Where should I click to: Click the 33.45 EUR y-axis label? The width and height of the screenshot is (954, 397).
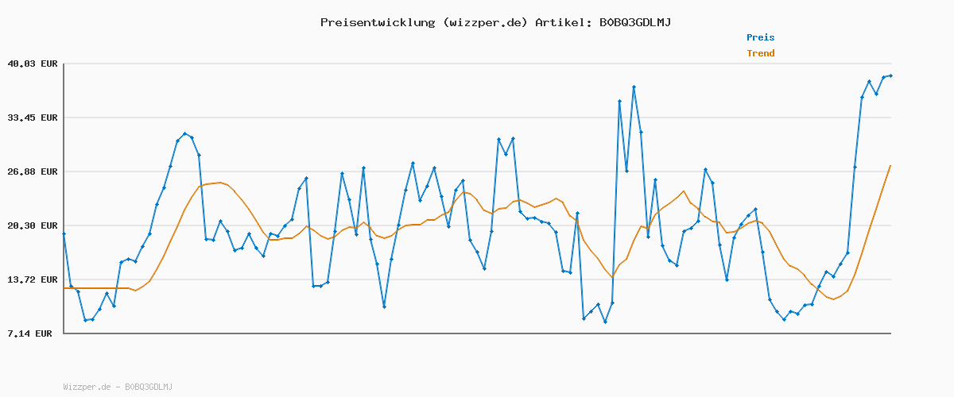pyautogui.click(x=33, y=118)
